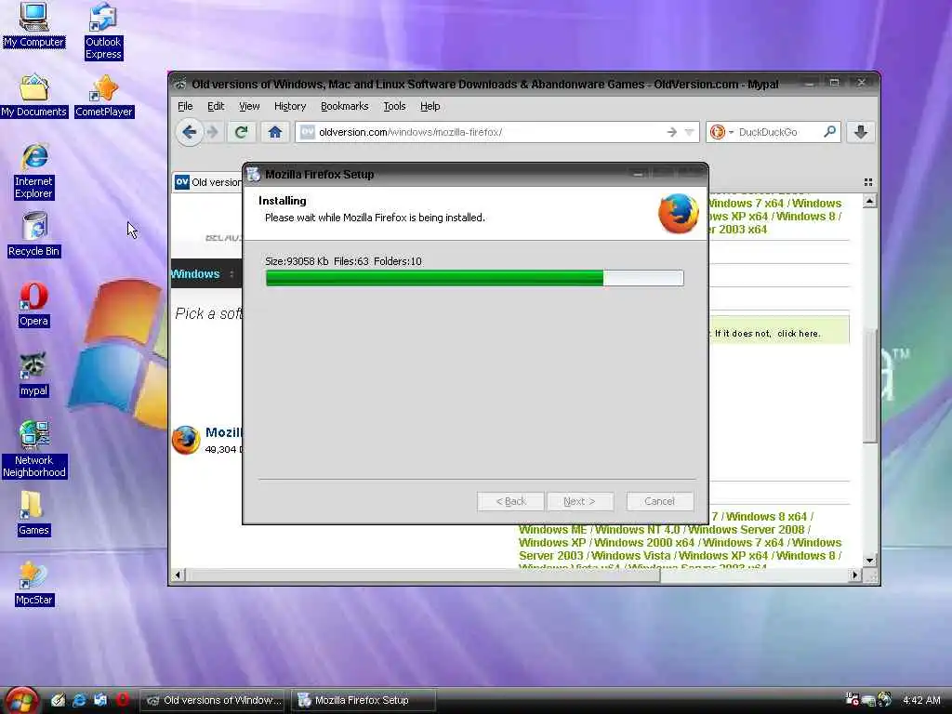Click the installation progress bar

pos(474,277)
